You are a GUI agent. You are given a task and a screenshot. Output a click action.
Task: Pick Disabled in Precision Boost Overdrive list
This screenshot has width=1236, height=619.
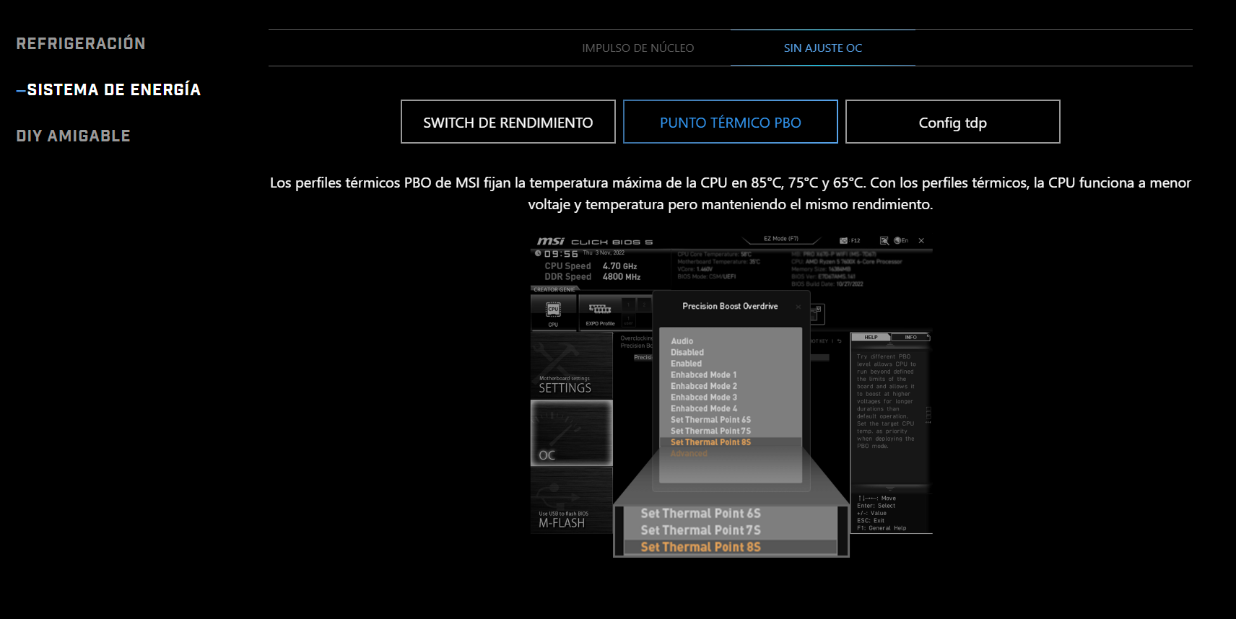687,353
